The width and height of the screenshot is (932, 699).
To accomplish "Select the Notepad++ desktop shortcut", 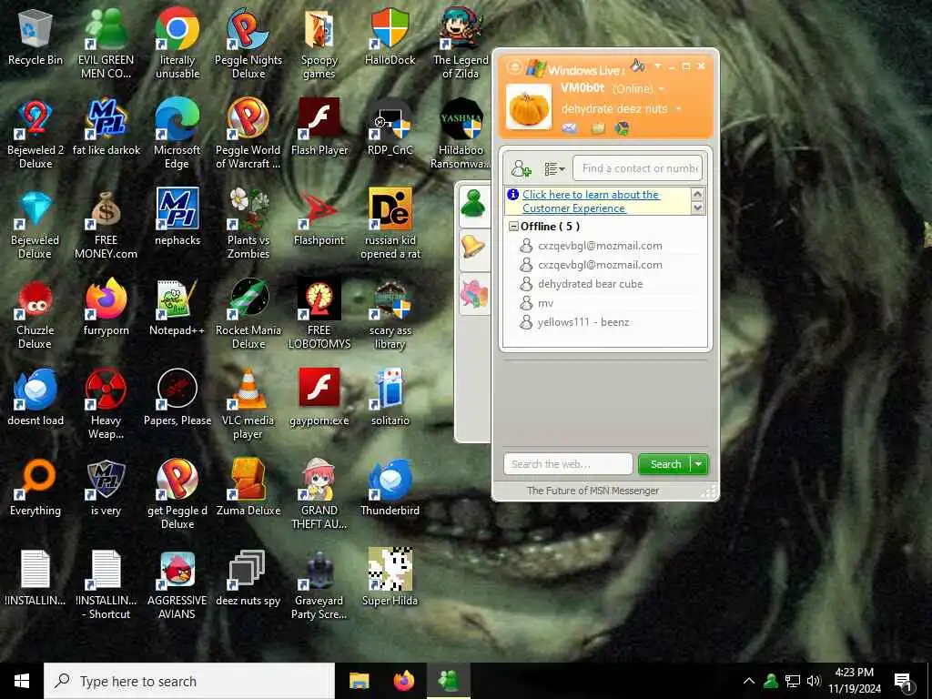I will [x=177, y=308].
